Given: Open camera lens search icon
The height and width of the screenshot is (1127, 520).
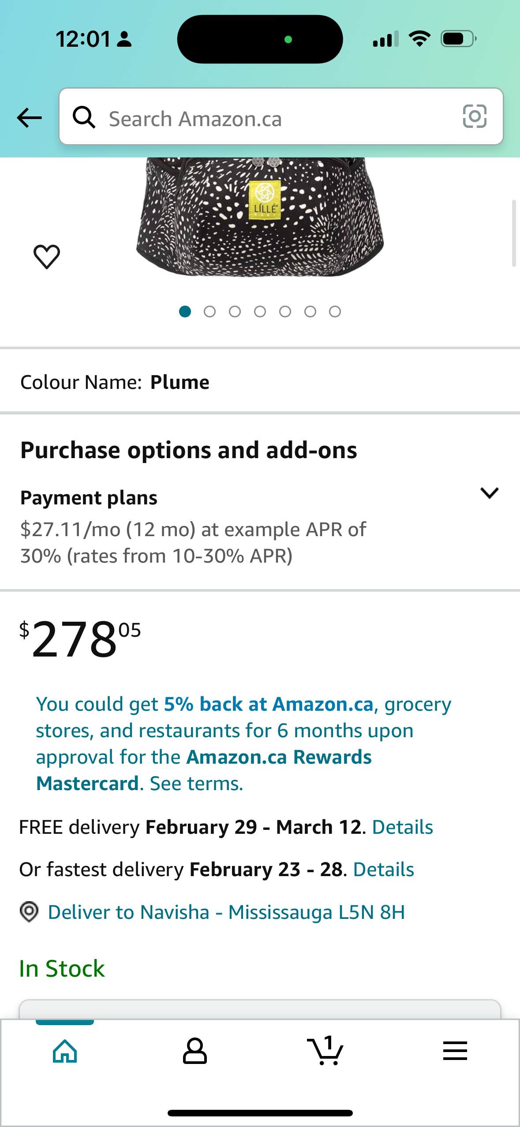Looking at the screenshot, I should pyautogui.click(x=475, y=117).
